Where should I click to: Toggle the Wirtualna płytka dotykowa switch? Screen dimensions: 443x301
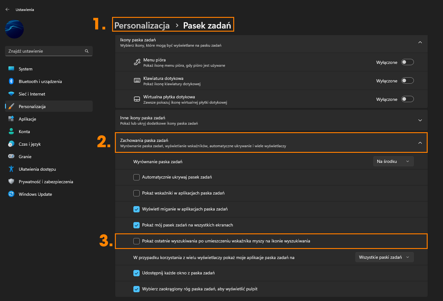pyautogui.click(x=408, y=99)
